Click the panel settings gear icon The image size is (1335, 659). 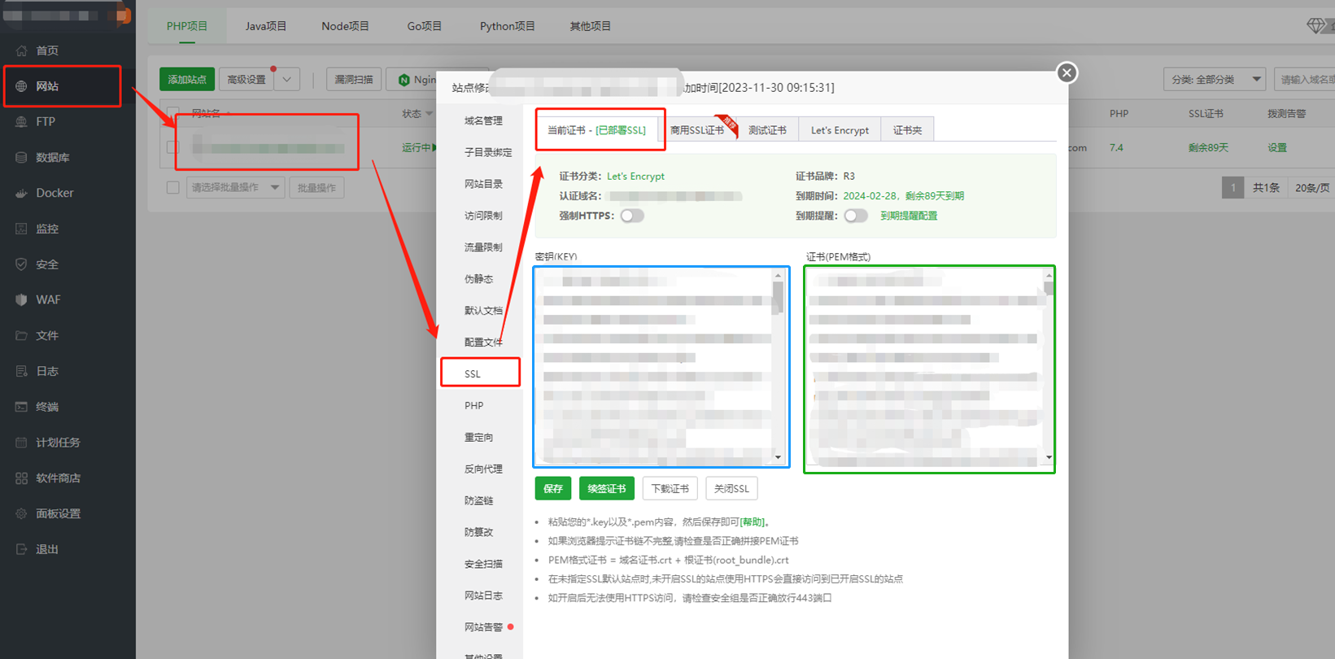click(21, 514)
